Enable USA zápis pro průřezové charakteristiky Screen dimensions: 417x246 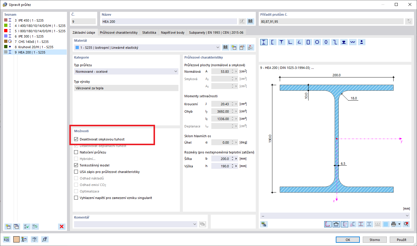[x=76, y=172]
